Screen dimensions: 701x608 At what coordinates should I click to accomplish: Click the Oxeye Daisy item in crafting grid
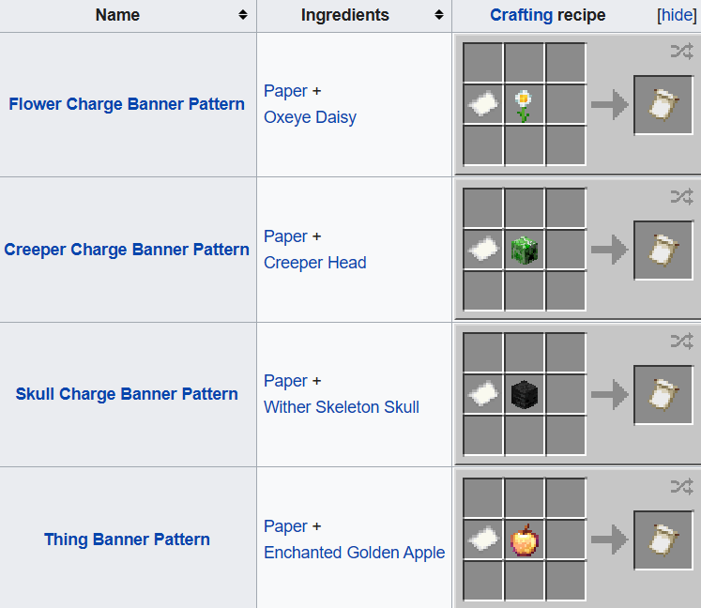coord(525,104)
